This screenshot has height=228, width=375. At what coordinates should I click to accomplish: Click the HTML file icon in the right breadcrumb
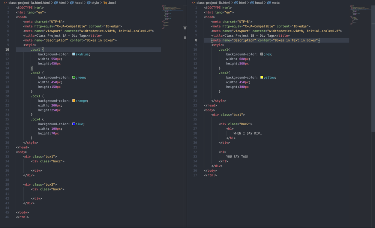coord(193,3)
